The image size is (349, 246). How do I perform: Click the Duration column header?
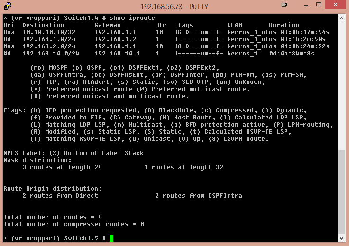click(284, 25)
